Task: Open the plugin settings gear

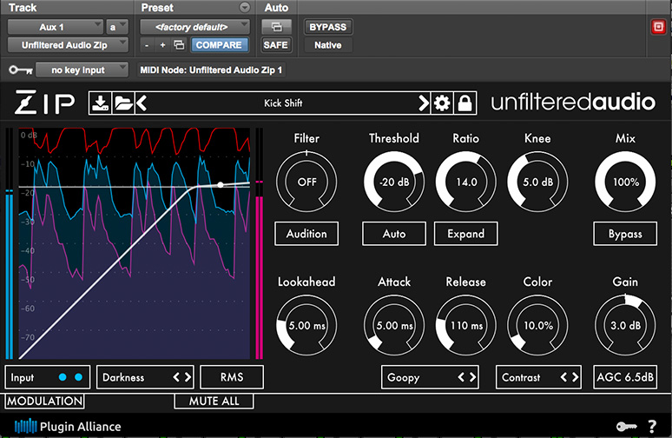Action: click(x=442, y=103)
